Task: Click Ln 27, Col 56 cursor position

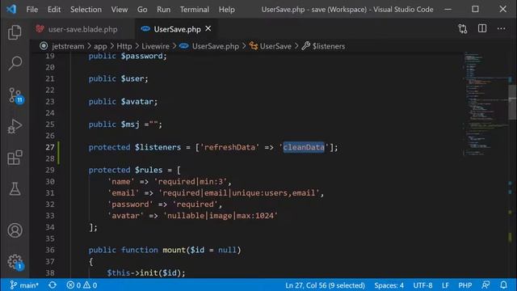Action: [x=325, y=285]
